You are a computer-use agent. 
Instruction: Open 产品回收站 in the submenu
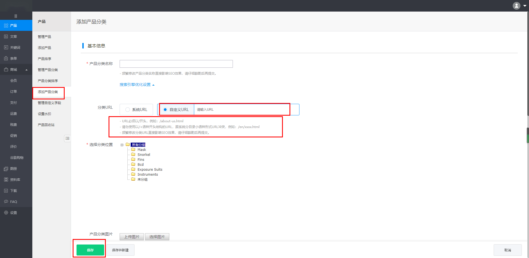[46, 125]
